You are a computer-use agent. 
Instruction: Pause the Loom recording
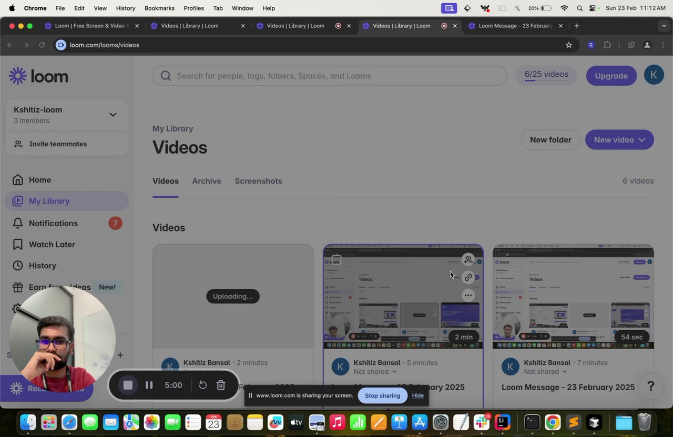pos(149,385)
